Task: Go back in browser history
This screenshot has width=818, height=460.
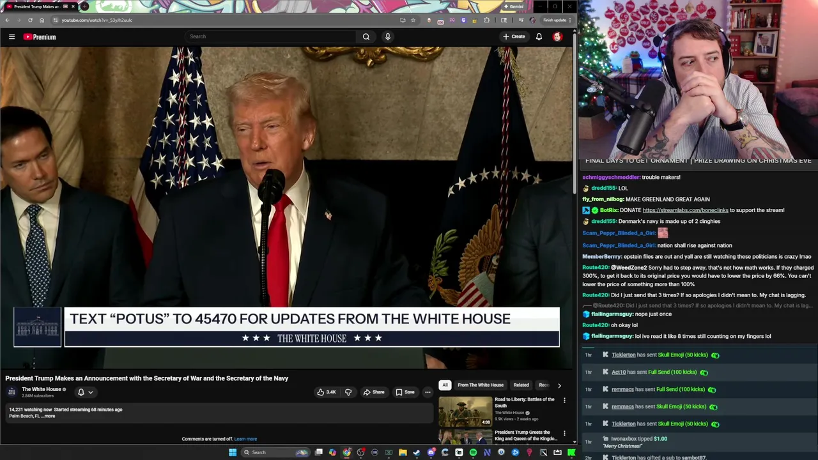Action: (7, 20)
